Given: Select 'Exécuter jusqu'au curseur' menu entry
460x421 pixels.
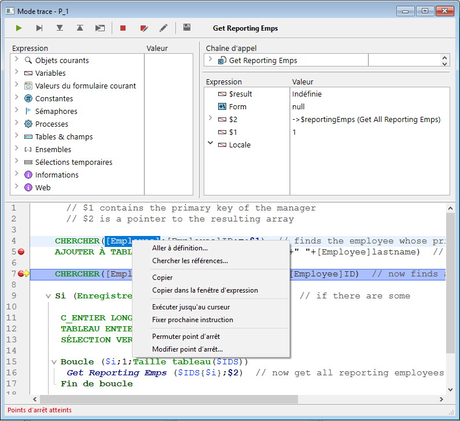Looking at the screenshot, I should (x=190, y=307).
